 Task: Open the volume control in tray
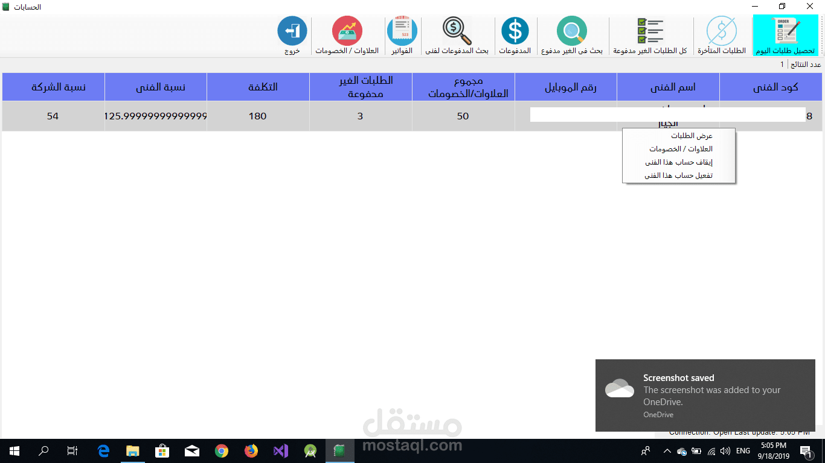pos(725,451)
